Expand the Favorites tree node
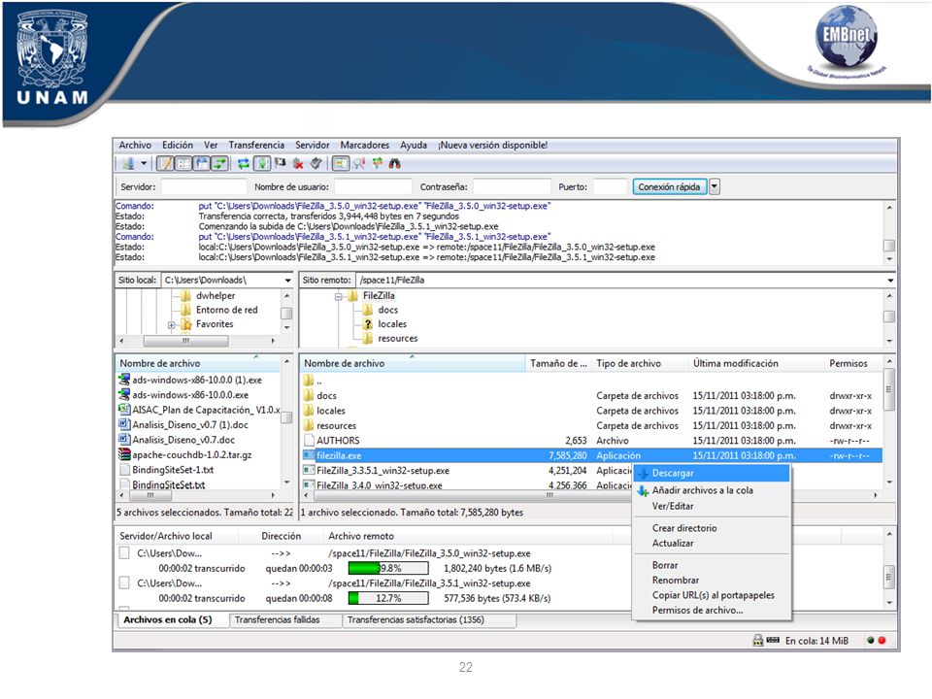 (x=171, y=324)
